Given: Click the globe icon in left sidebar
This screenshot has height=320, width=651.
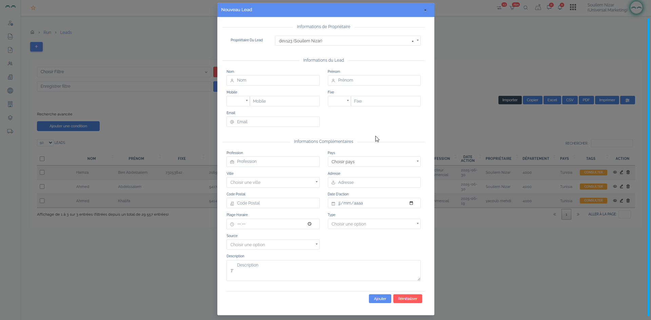Looking at the screenshot, I should coord(10,91).
